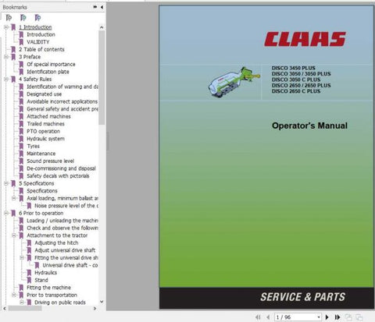
Task: Open the Tyres bookmark
Action: 33,147
